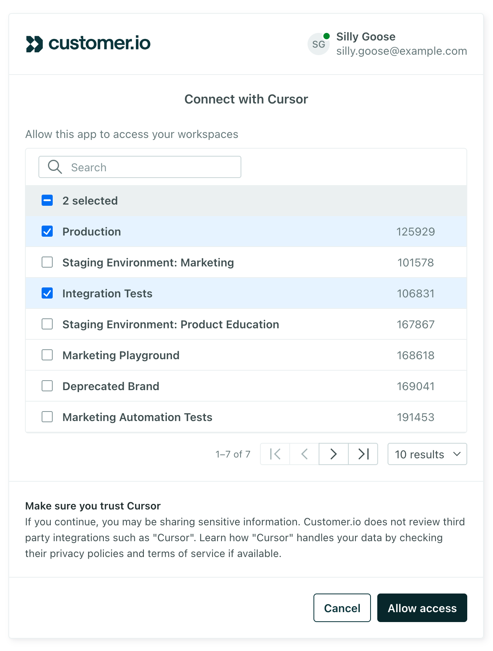Uncheck the Production workspace checkbox
The height and width of the screenshot is (651, 493).
click(x=47, y=232)
